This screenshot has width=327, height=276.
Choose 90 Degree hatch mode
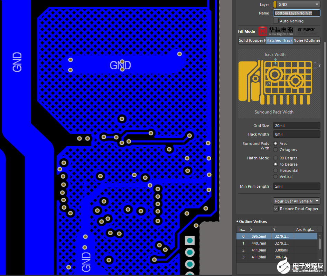coord(275,158)
